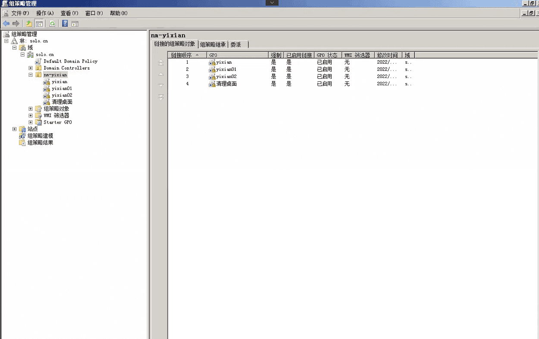Screen dimensions: 539x339
Task: Expand the 站点 node
Action: point(15,129)
